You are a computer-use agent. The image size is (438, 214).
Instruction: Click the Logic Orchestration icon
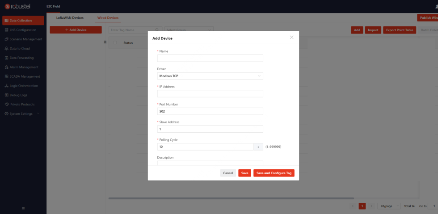(6, 86)
